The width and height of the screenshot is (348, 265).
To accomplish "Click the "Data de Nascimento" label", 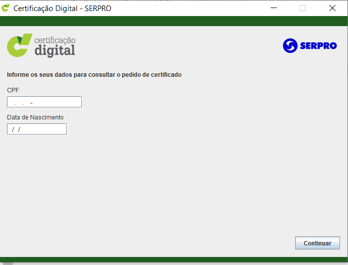I will 35,117.
